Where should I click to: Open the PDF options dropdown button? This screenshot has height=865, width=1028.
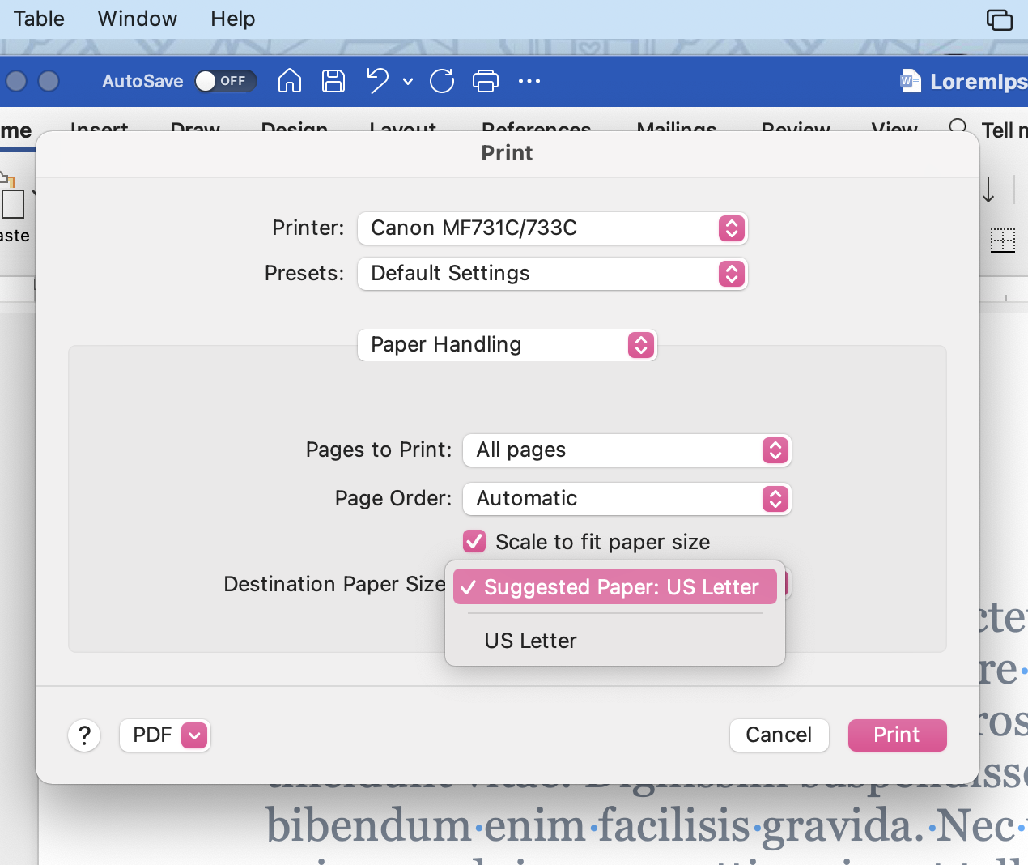[x=194, y=735]
